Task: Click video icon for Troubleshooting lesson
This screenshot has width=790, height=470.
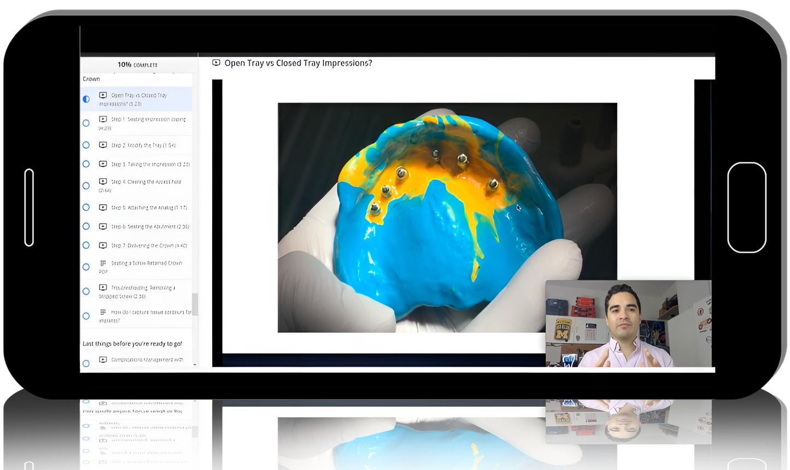Action: 103,287
